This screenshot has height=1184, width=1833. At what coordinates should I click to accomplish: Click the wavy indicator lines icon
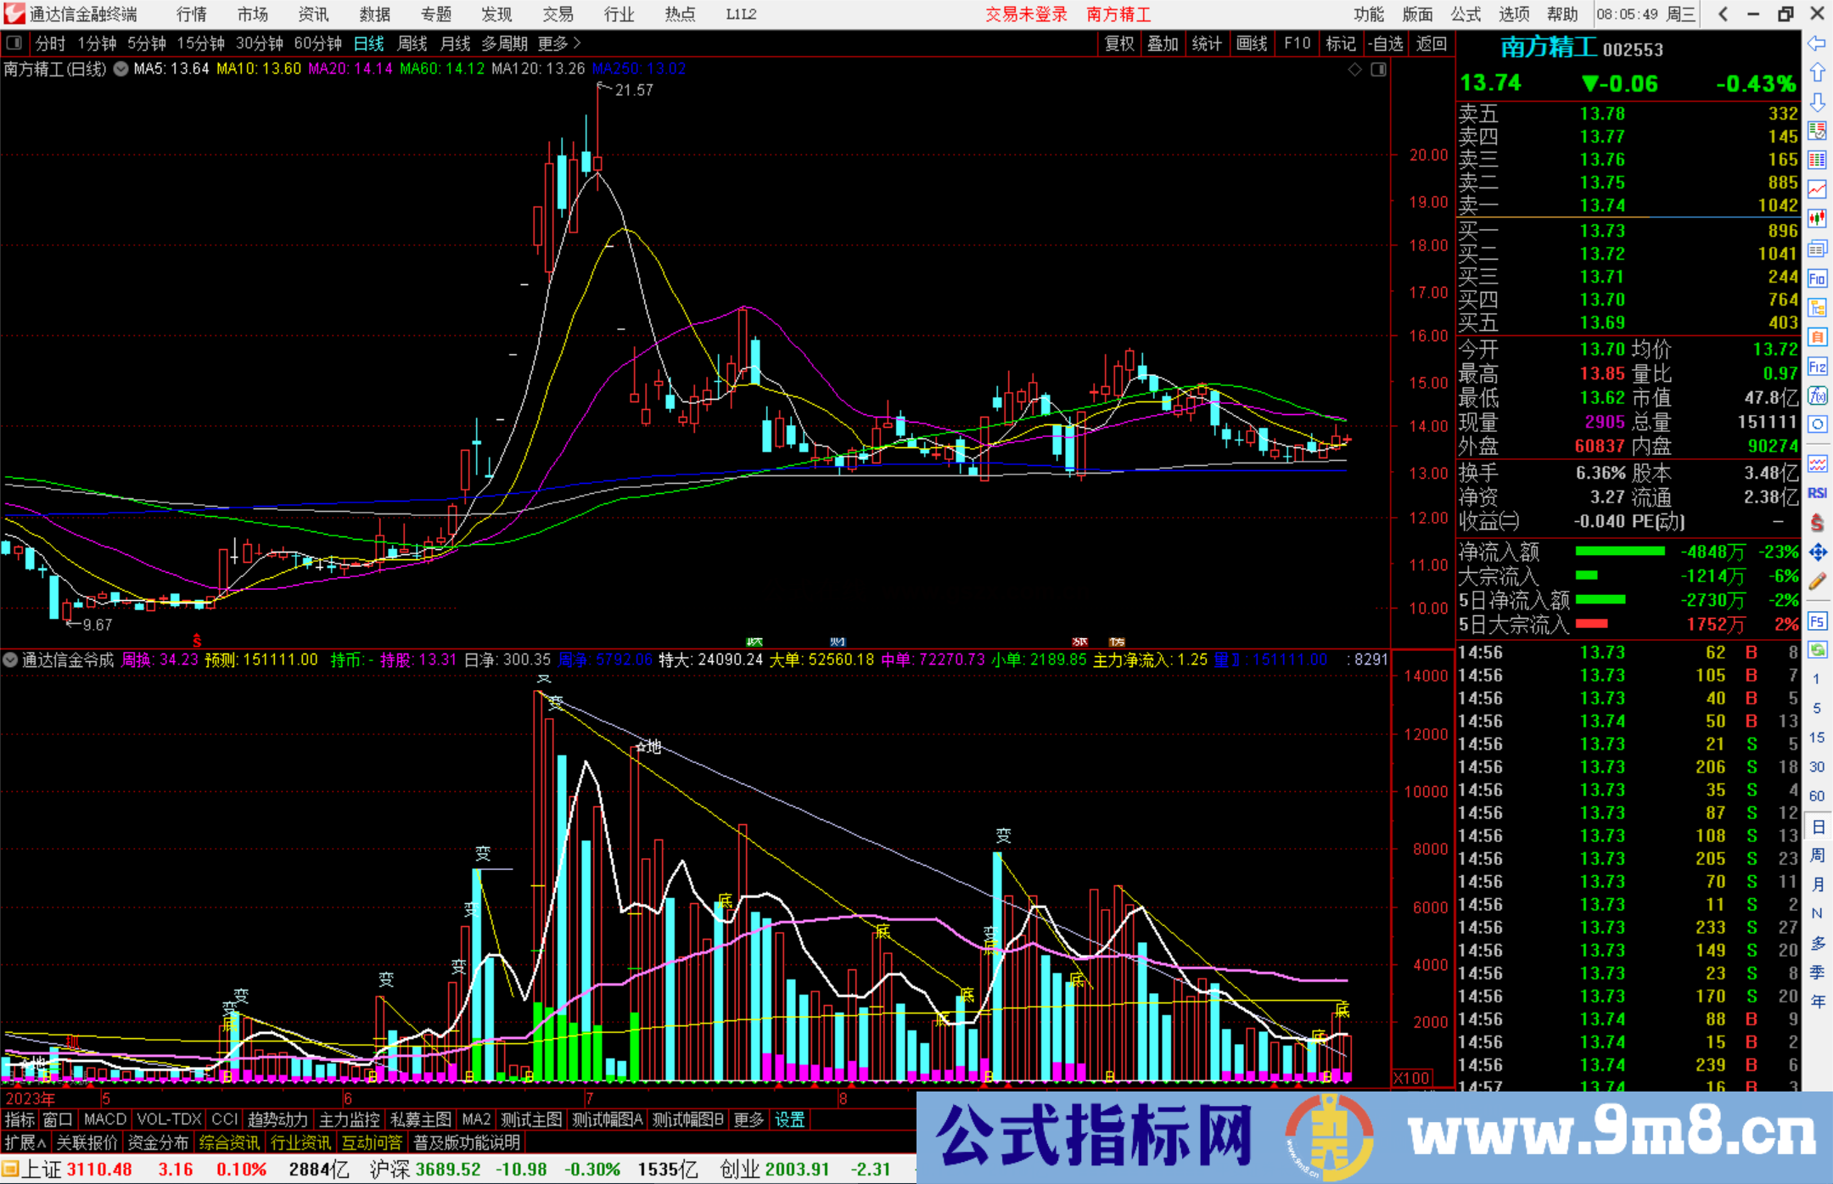point(1817,463)
